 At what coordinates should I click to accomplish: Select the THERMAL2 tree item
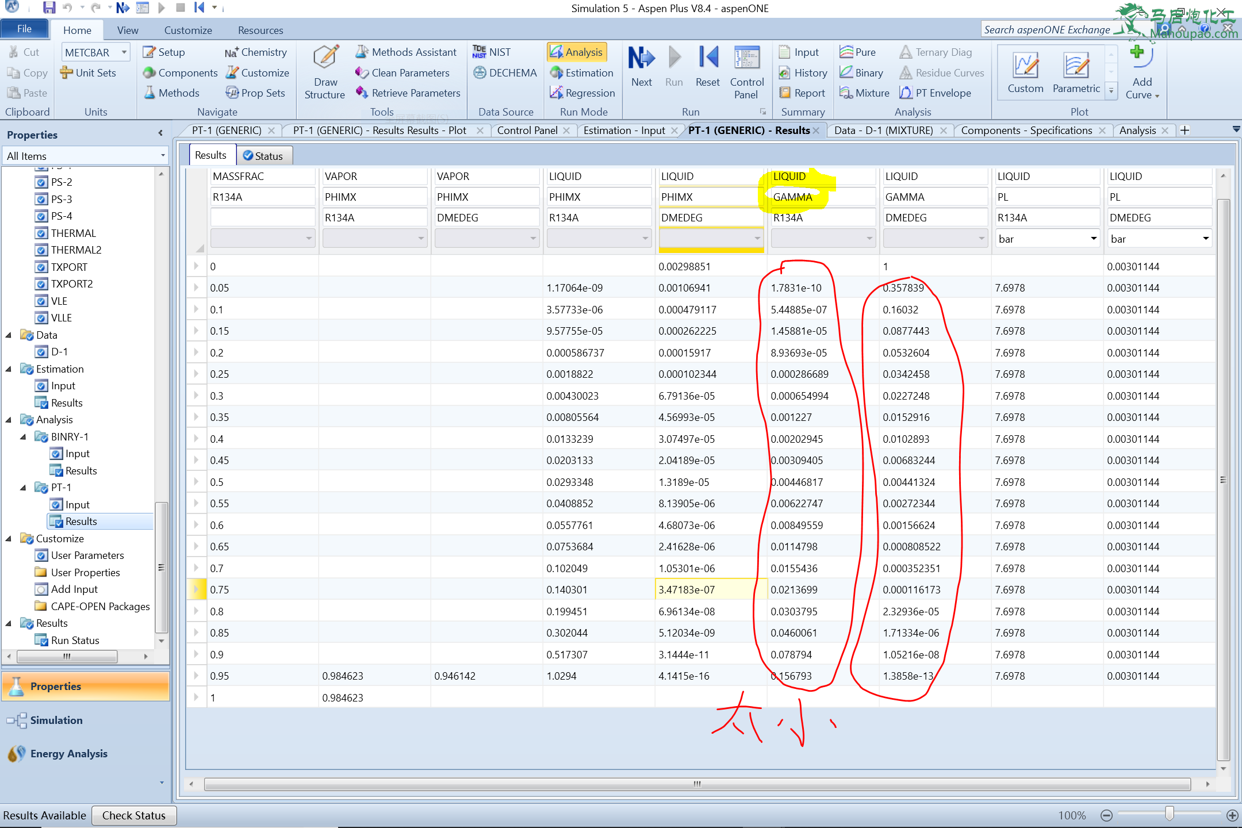(x=76, y=250)
